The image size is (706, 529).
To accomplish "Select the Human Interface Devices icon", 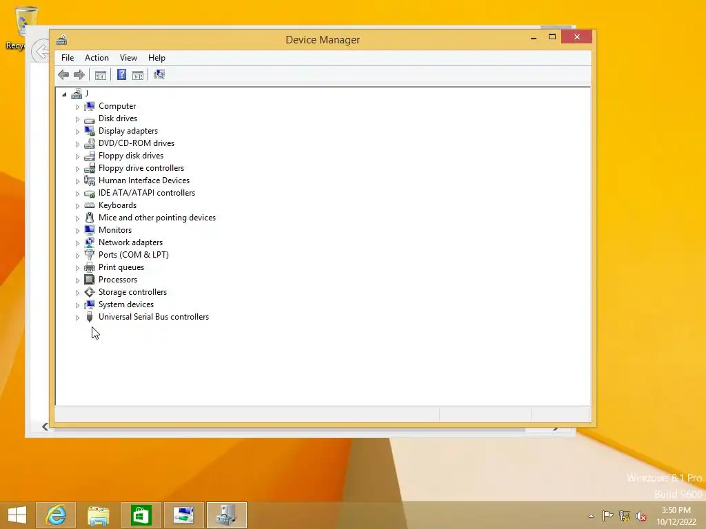I will (90, 180).
